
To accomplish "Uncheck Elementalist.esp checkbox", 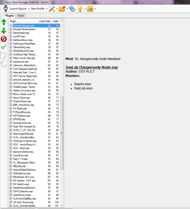I will pyautogui.click(x=11, y=33).
